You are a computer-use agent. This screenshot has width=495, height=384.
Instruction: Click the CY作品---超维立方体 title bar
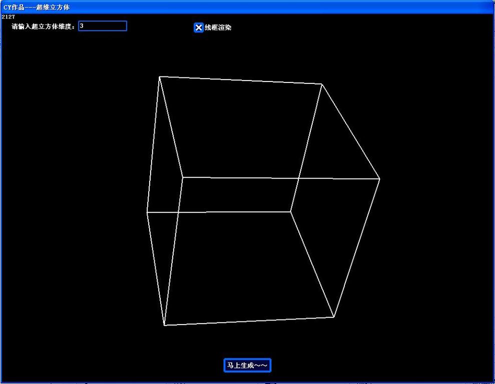tap(247, 7)
